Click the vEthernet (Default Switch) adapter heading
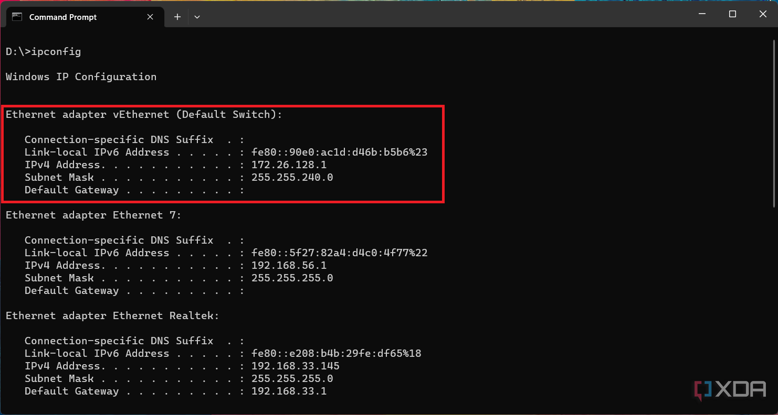Screen dimensions: 778x415 pos(144,114)
